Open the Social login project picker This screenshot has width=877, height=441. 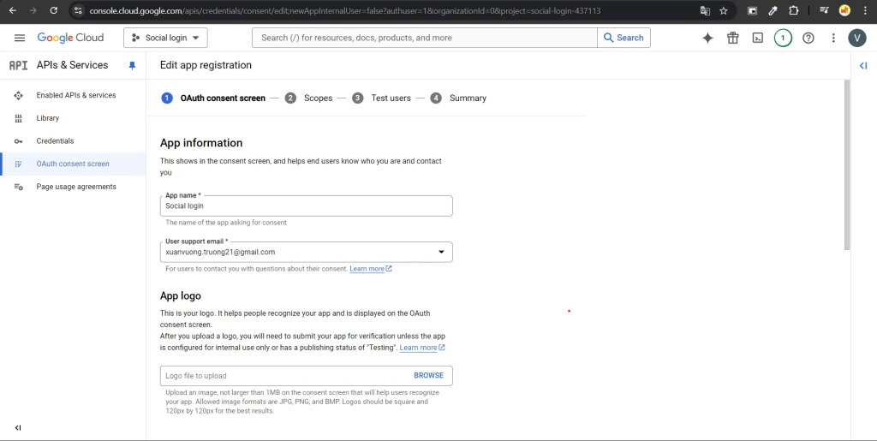click(x=165, y=38)
